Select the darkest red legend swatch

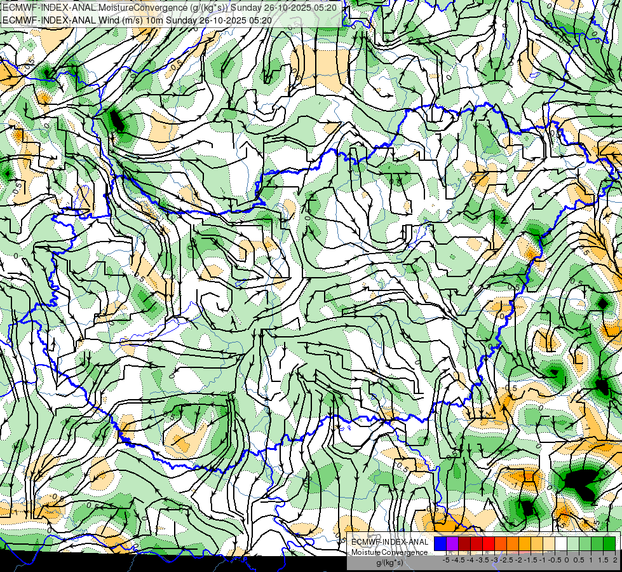(x=464, y=543)
